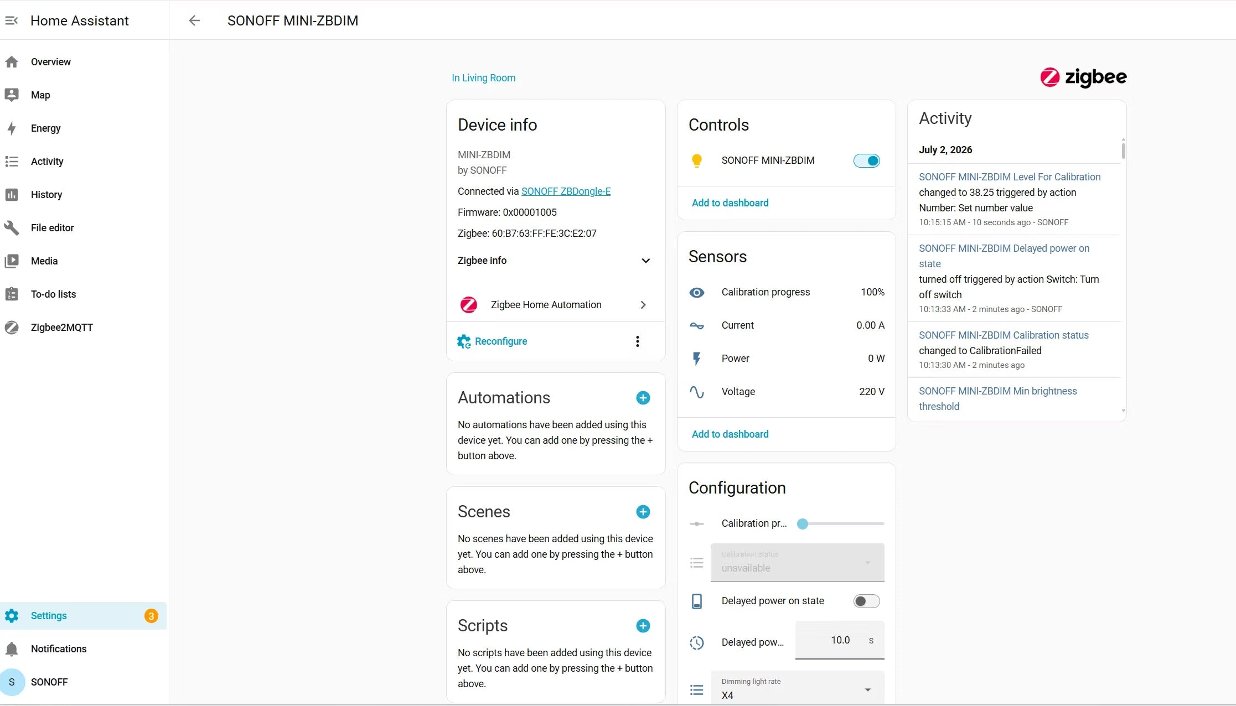Click the Delayed power on time field

840,640
